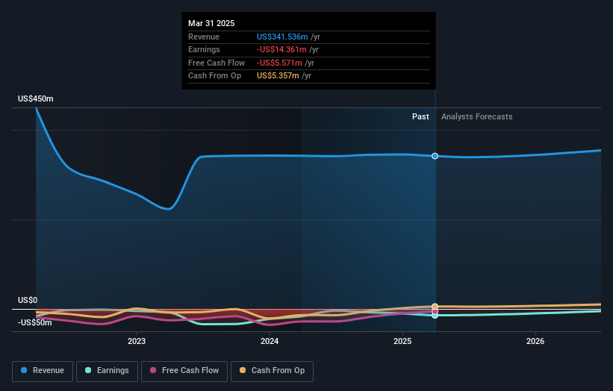Click the 2025 x-axis label
613x391 pixels.
pyautogui.click(x=402, y=342)
